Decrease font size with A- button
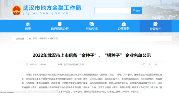This screenshot has width=179, height=96. (x=150, y=65)
